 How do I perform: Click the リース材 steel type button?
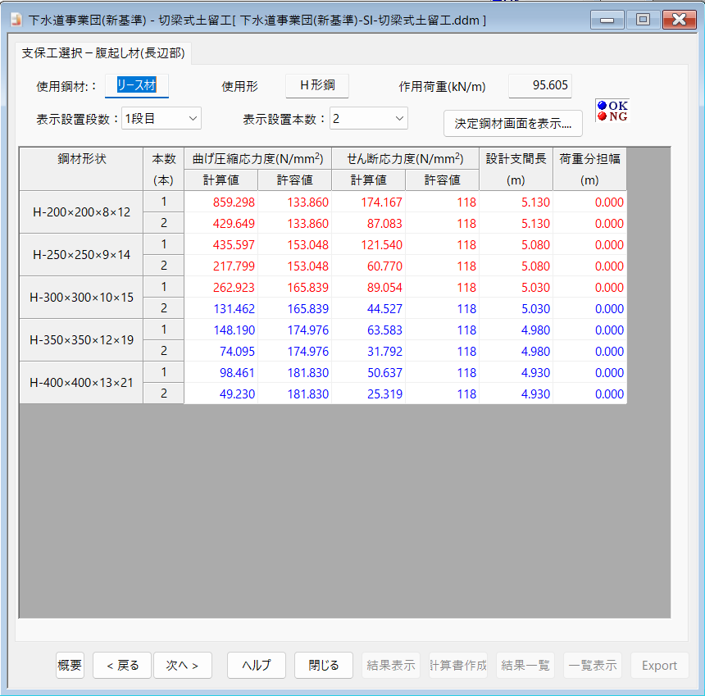(137, 85)
